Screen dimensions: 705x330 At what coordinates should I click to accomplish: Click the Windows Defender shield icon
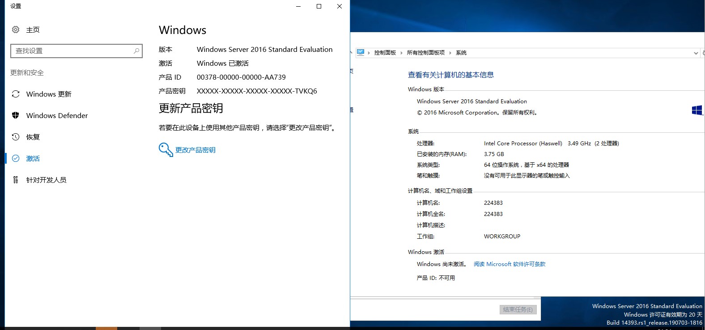point(16,115)
